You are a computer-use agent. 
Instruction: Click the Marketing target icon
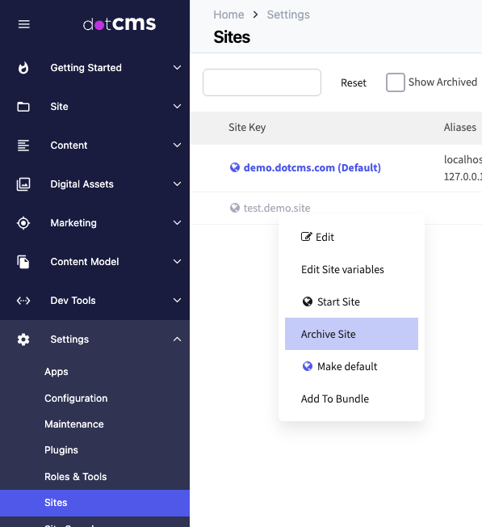(x=23, y=223)
